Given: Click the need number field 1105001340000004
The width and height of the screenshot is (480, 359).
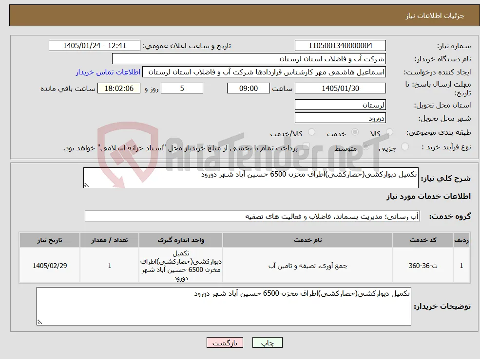Looking at the screenshot, I should tap(340, 46).
